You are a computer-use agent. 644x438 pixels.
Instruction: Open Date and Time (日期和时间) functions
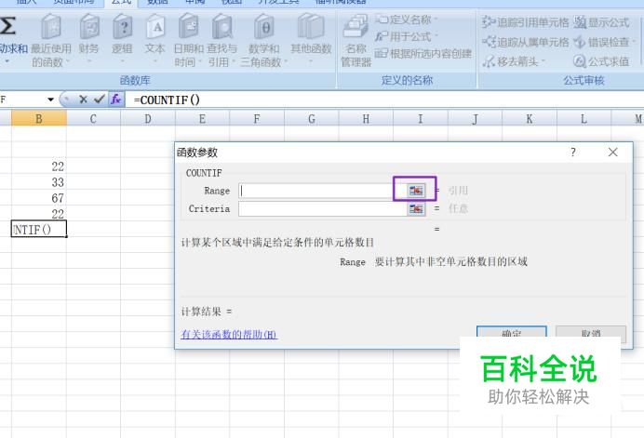point(189,40)
